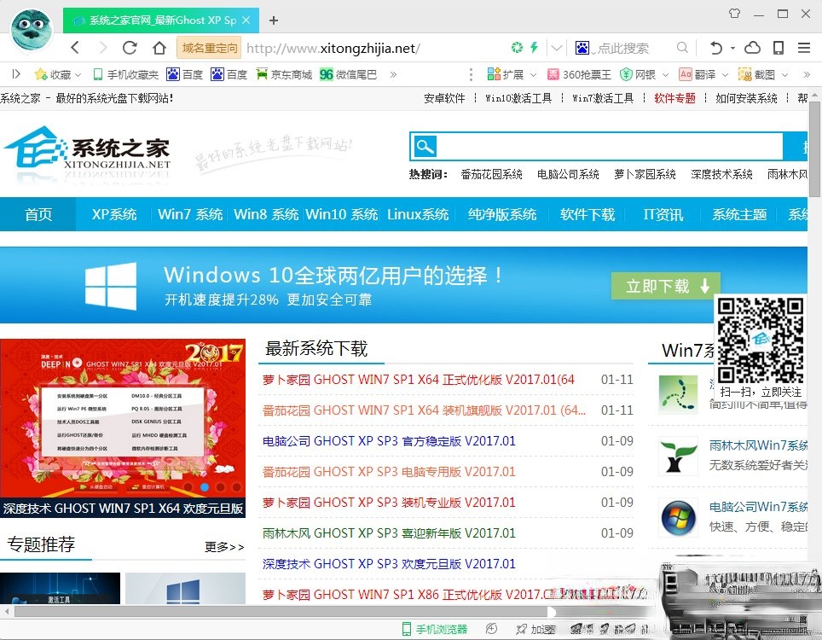822x640 pixels.
Task: Open 手机收藏夹 bookmark
Action: (126, 74)
